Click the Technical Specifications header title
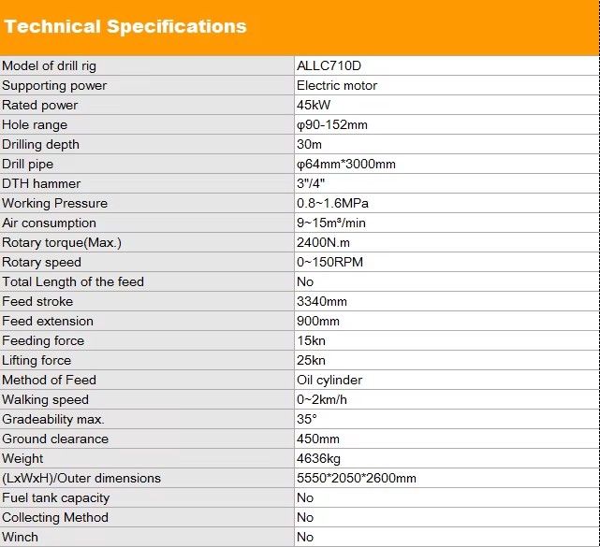This screenshot has height=547, width=600. [x=125, y=27]
